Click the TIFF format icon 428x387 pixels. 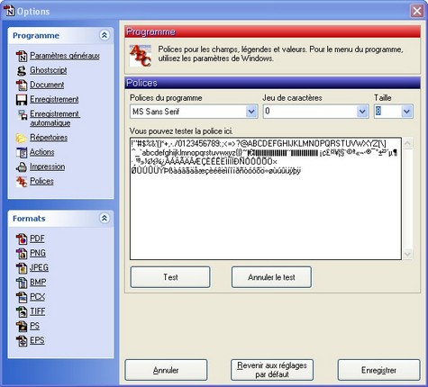pos(22,312)
